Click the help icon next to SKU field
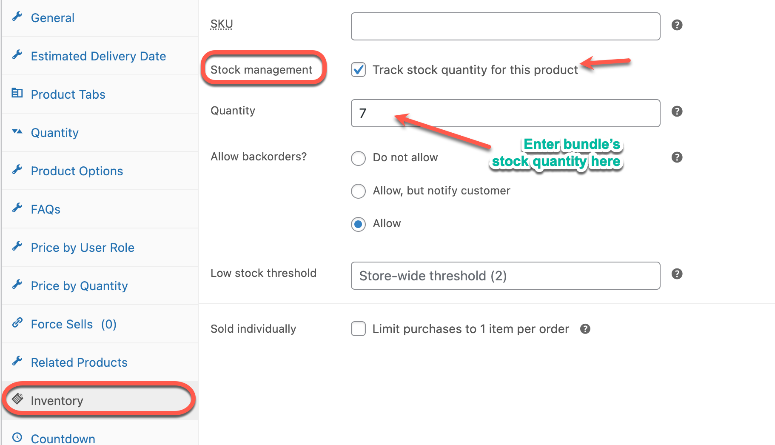 pyautogui.click(x=677, y=25)
